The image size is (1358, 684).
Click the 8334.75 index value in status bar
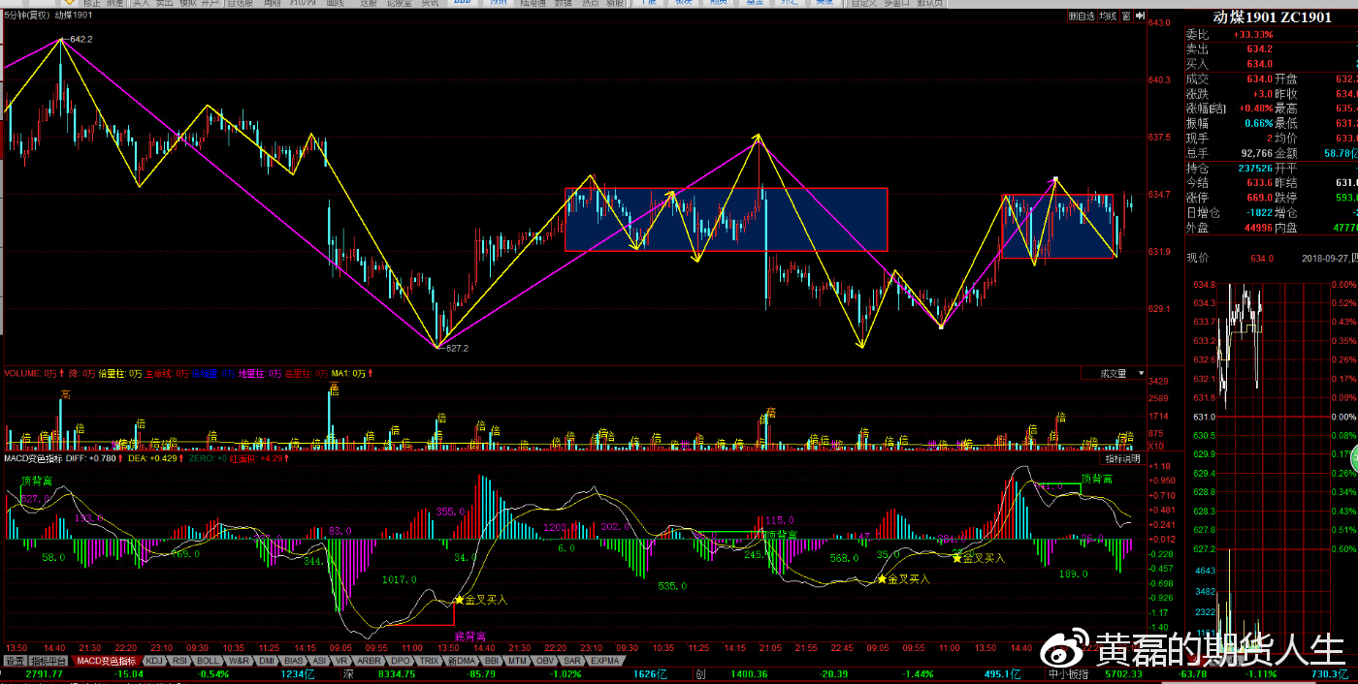tap(396, 673)
